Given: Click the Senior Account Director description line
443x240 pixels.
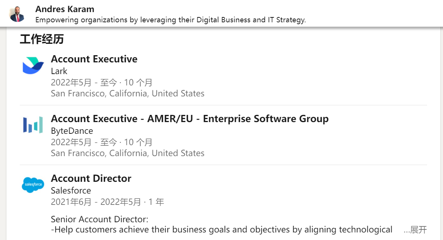Looking at the screenshot, I should click(x=99, y=219).
